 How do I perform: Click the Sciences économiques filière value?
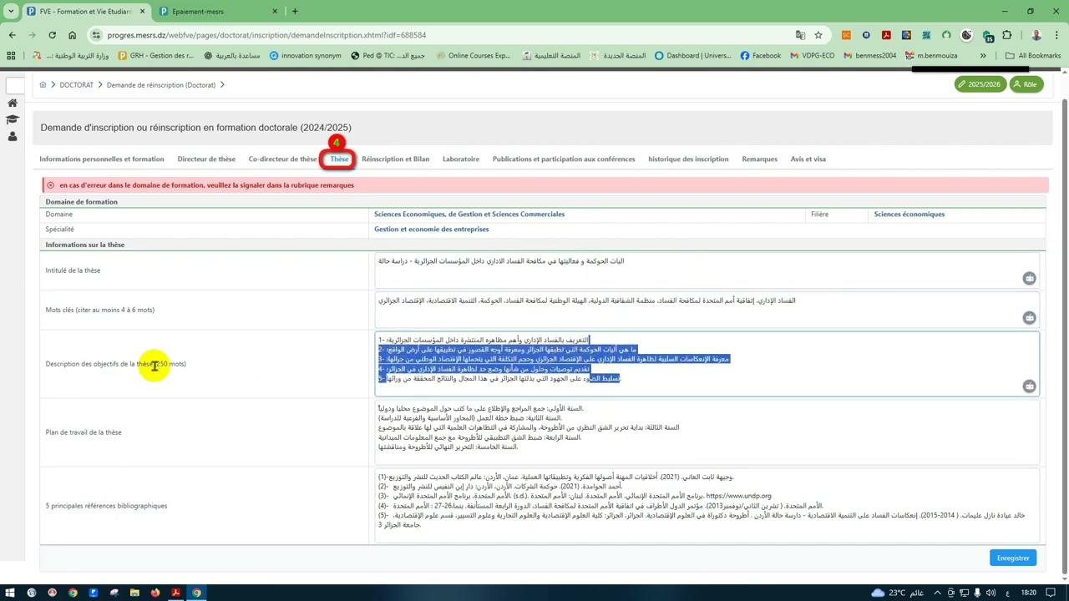pyautogui.click(x=909, y=215)
